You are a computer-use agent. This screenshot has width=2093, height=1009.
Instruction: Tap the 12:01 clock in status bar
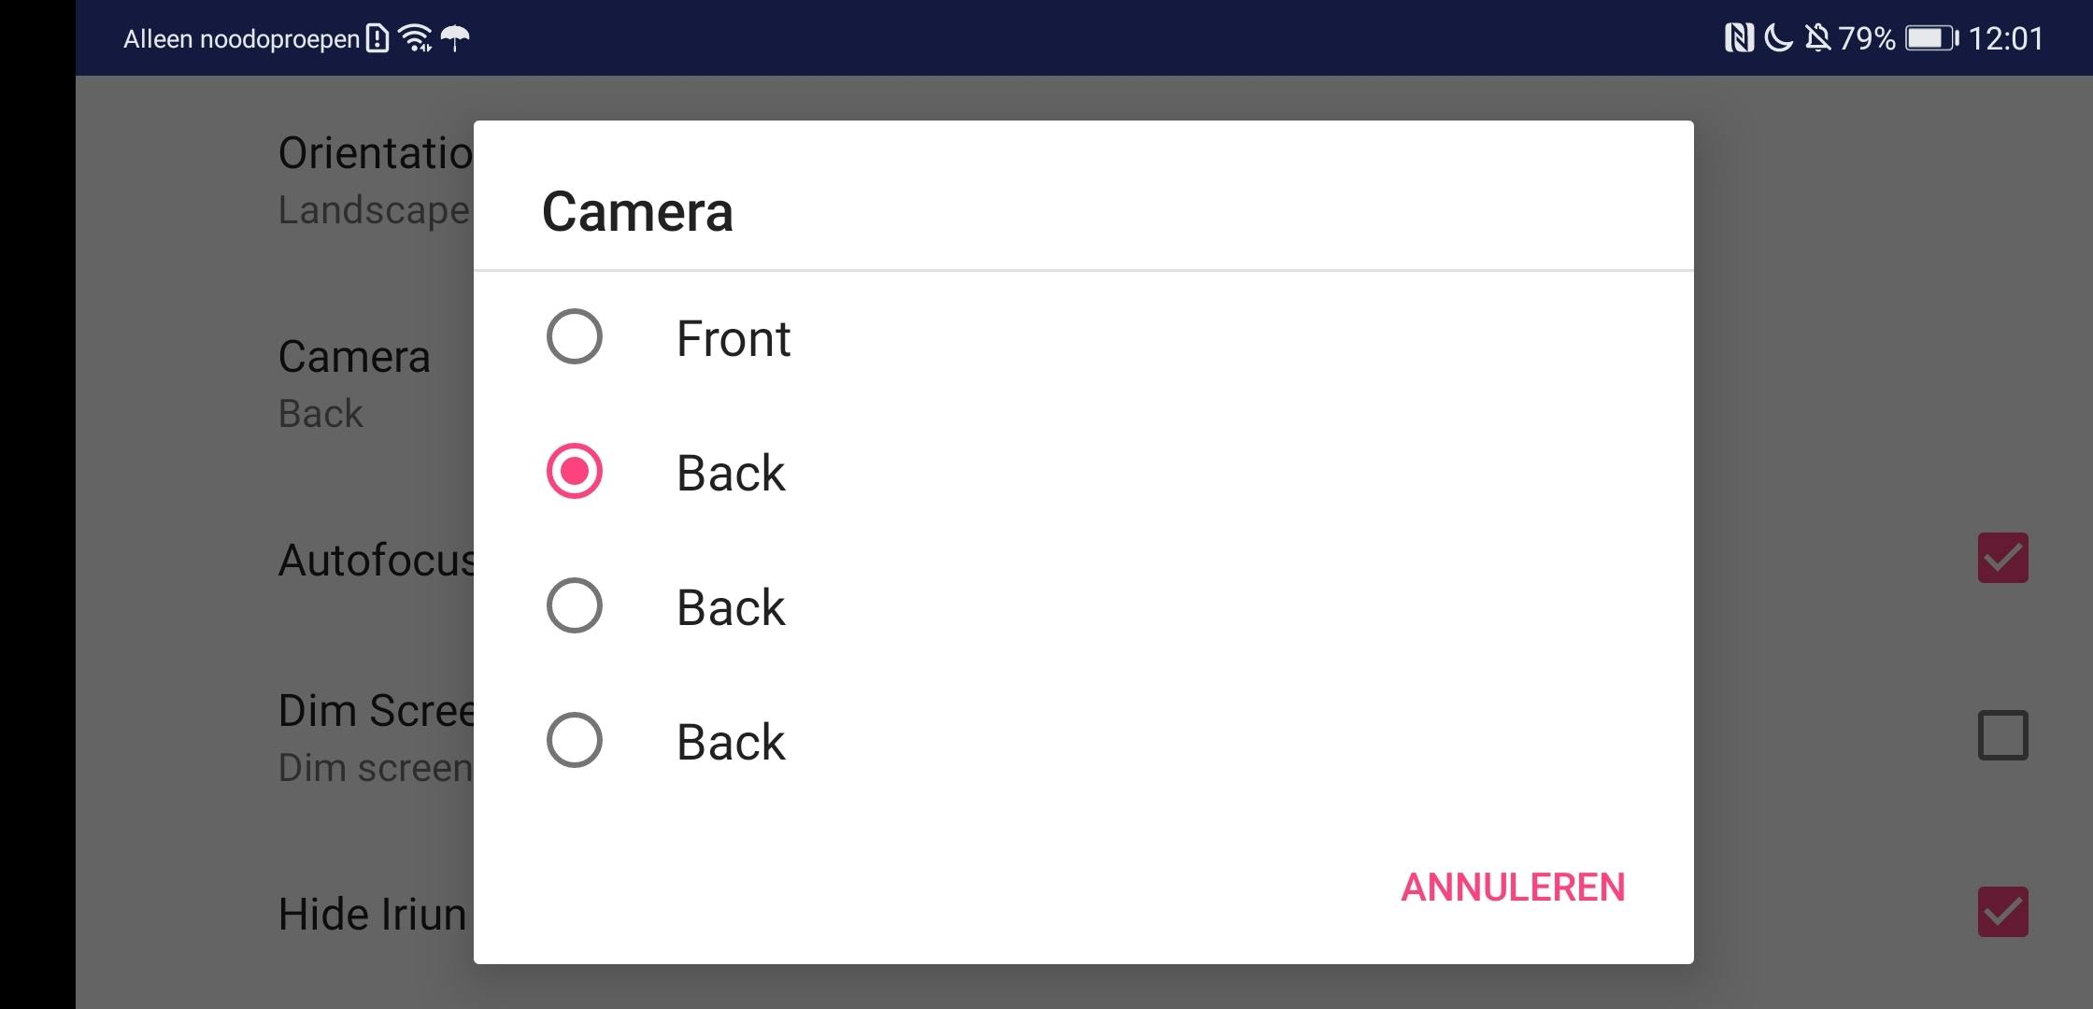2005,38
